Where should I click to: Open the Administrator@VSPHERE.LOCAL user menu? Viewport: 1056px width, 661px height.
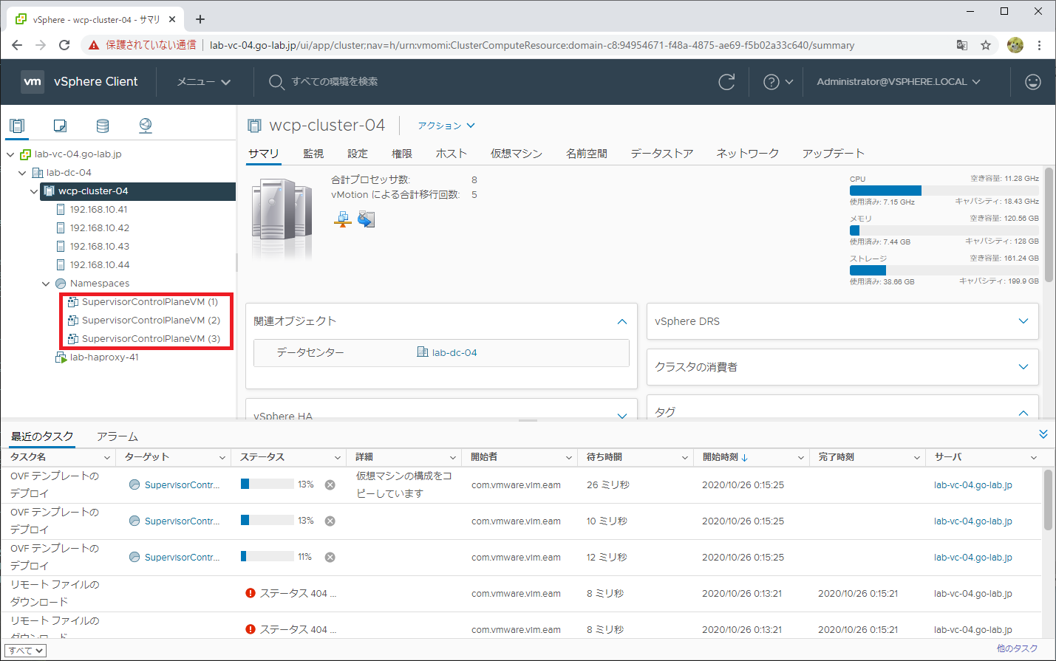(x=899, y=82)
